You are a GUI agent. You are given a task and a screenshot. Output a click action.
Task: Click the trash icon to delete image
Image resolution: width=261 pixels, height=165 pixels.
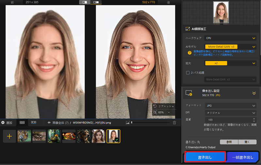point(174,123)
